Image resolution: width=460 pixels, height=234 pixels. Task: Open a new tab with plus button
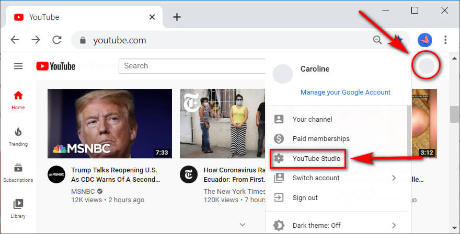pyautogui.click(x=177, y=17)
